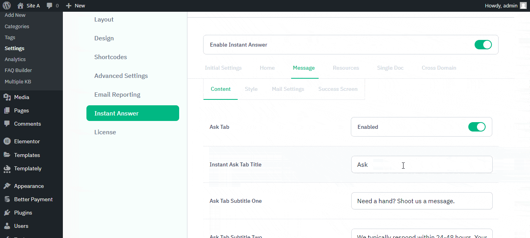Open the Email Reporting settings

click(117, 94)
